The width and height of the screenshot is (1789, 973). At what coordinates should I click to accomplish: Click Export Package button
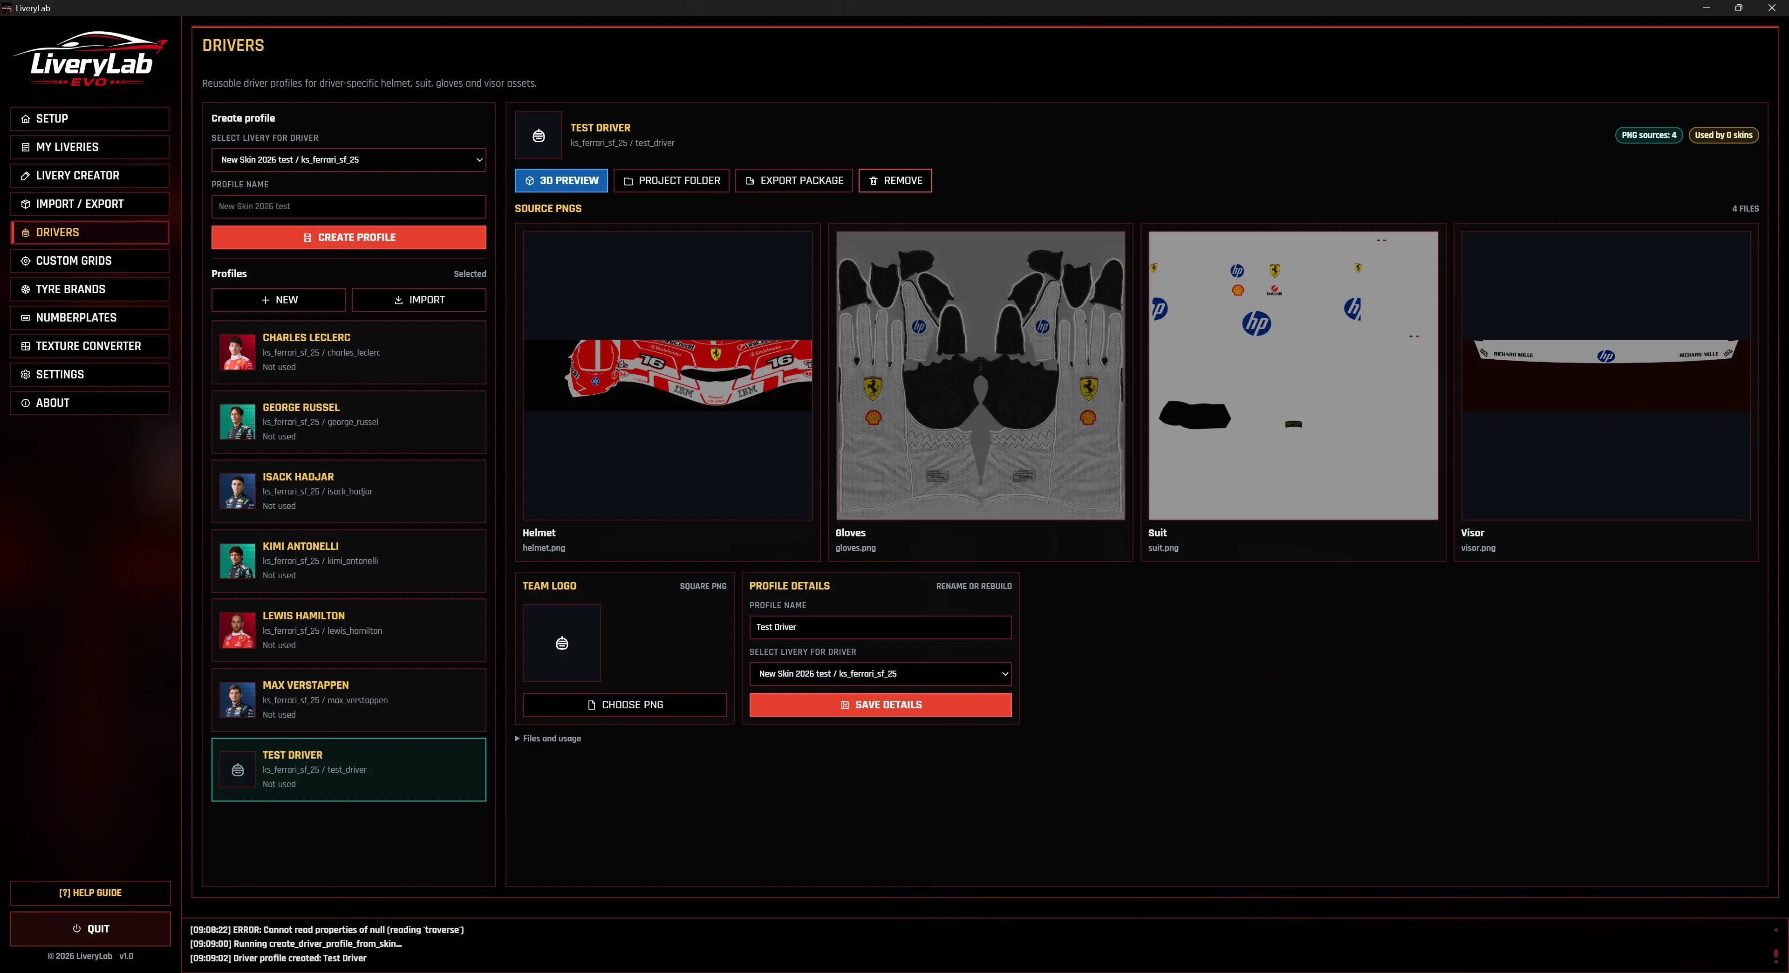794,180
